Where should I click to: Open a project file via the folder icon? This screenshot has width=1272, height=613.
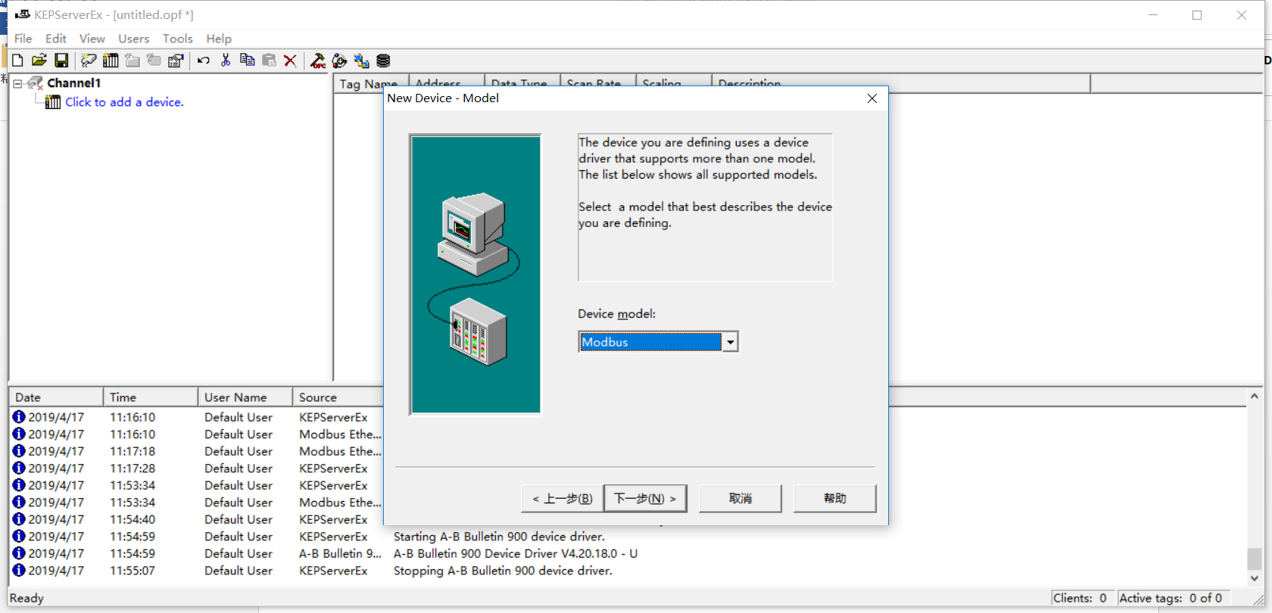tap(39, 61)
